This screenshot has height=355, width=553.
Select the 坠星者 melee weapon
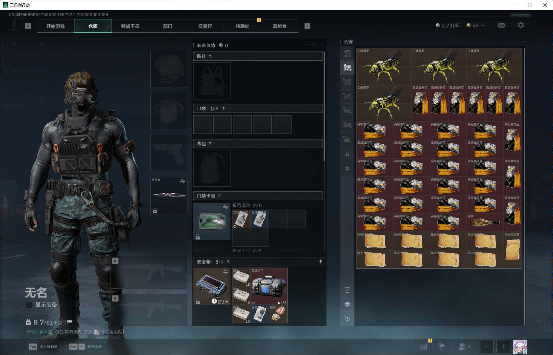point(169,196)
